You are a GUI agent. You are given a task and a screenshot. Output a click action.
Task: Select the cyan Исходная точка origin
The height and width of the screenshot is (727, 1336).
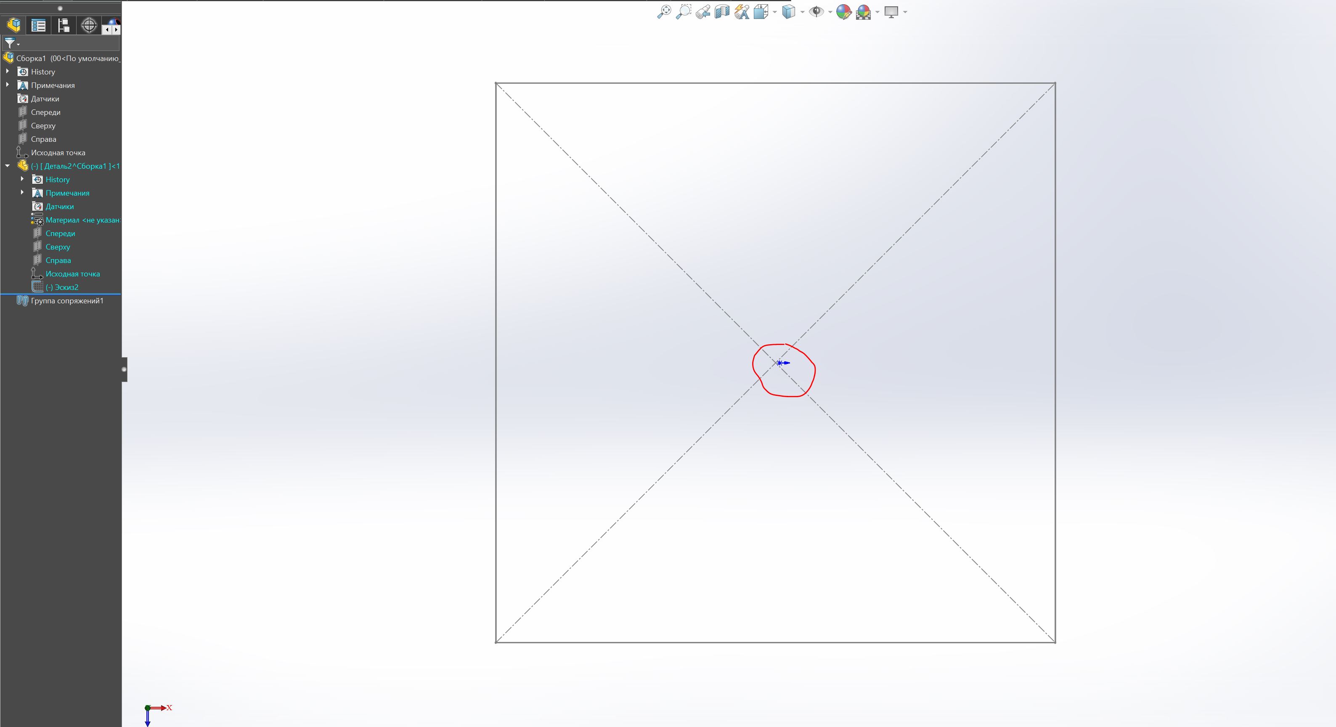(x=73, y=274)
